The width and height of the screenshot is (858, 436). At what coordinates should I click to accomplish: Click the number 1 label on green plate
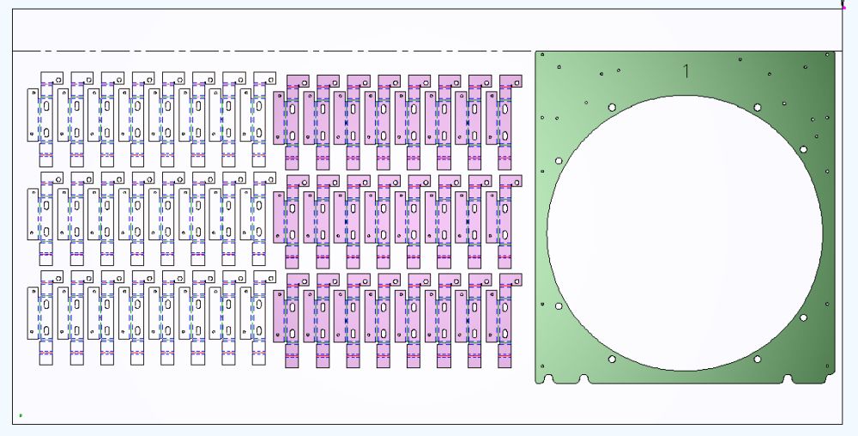click(x=686, y=71)
